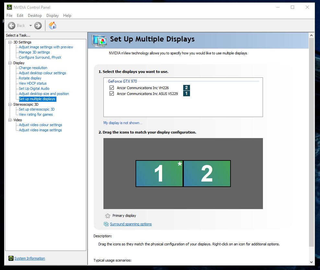Click the Video category label

click(18, 120)
